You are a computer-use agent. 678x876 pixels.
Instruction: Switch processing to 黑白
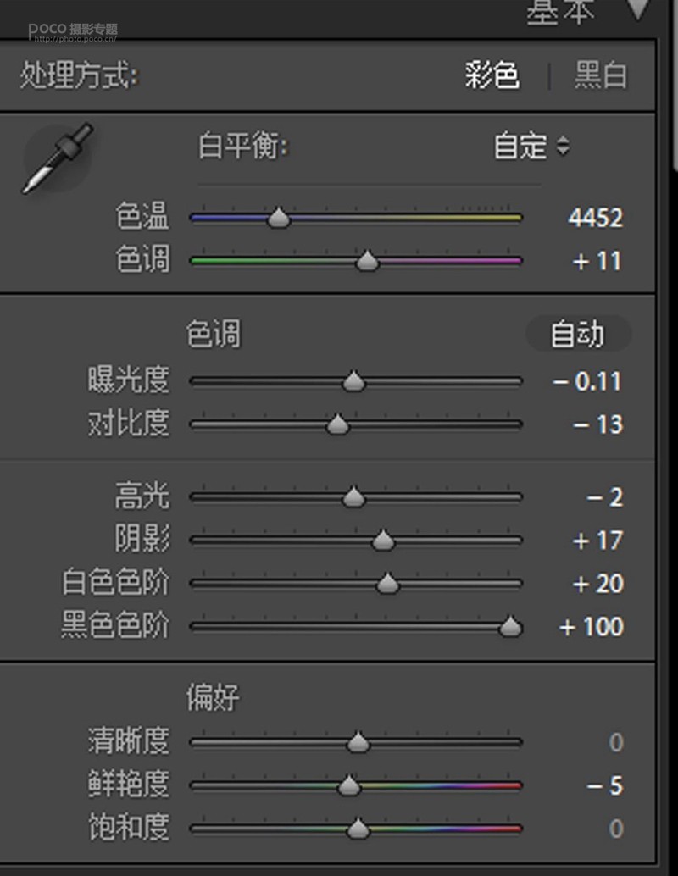(x=600, y=76)
